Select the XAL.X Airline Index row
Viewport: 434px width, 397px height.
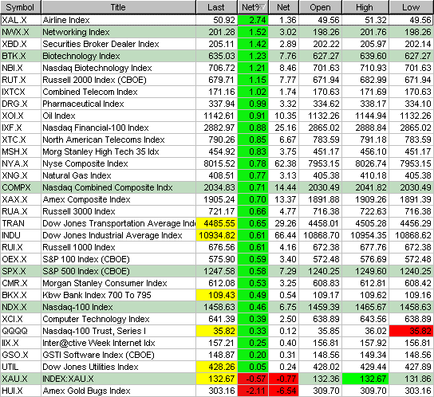[217, 20]
